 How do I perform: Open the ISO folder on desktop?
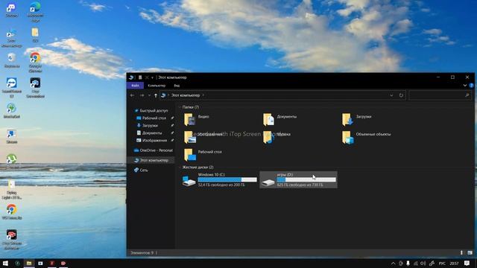35,35
